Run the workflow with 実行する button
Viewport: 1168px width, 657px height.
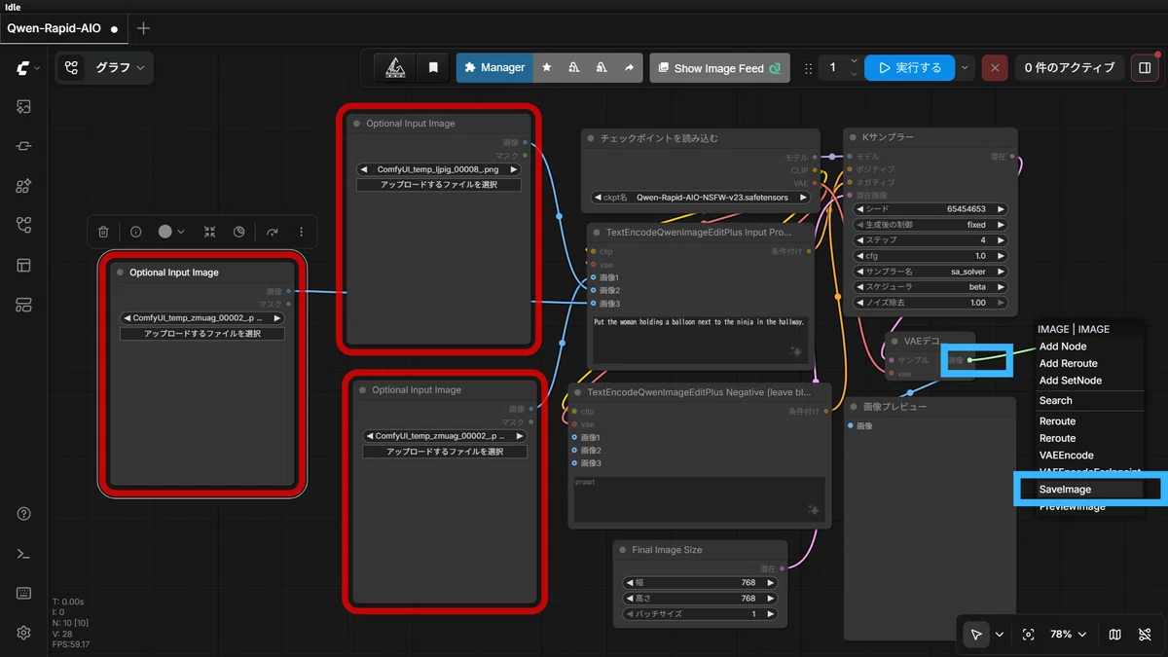click(909, 68)
